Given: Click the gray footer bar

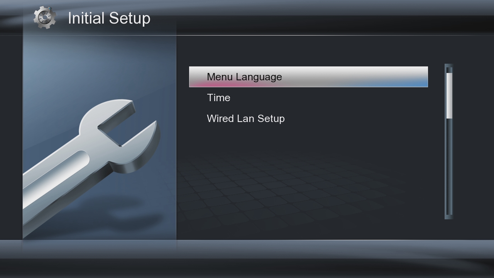Looking at the screenshot, I should coord(247,249).
